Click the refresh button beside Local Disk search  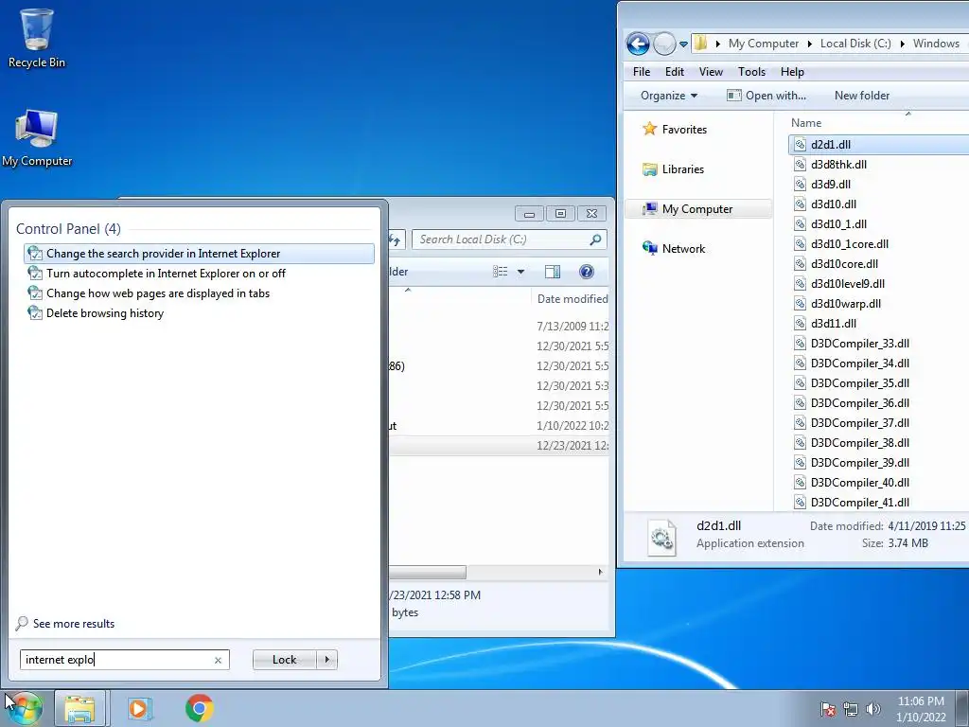tap(396, 239)
